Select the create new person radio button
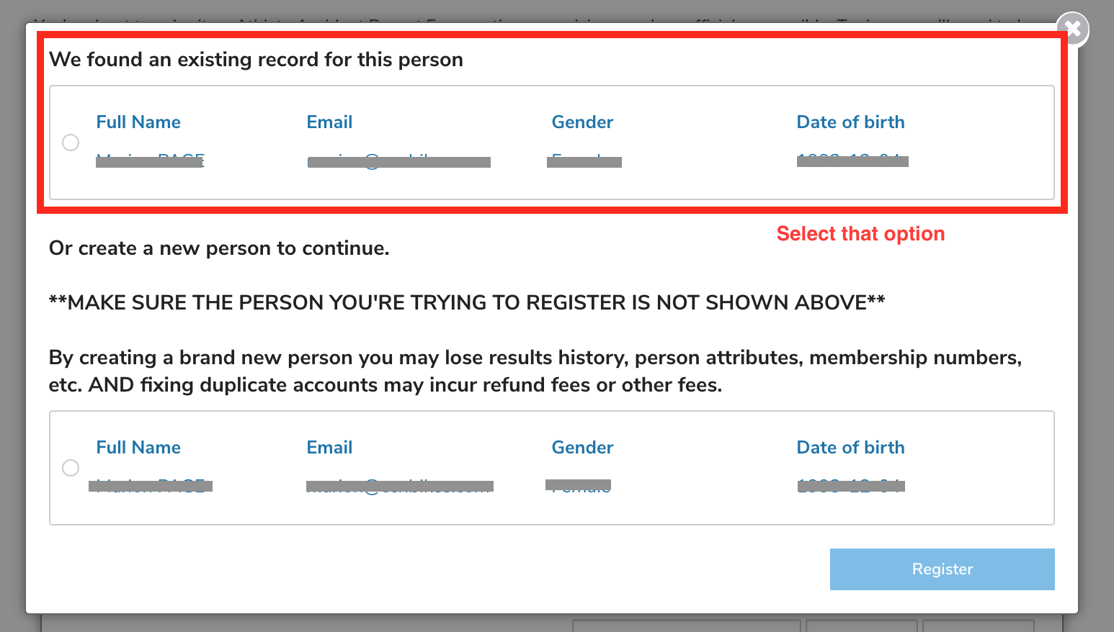This screenshot has height=632, width=1114. [x=71, y=468]
